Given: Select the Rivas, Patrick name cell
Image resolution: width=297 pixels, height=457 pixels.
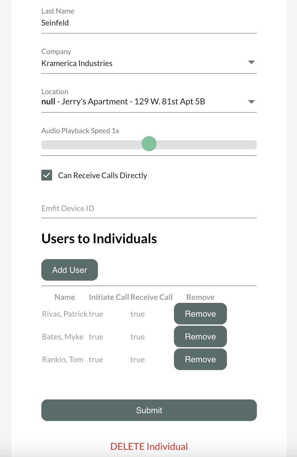Looking at the screenshot, I should click(65, 314).
